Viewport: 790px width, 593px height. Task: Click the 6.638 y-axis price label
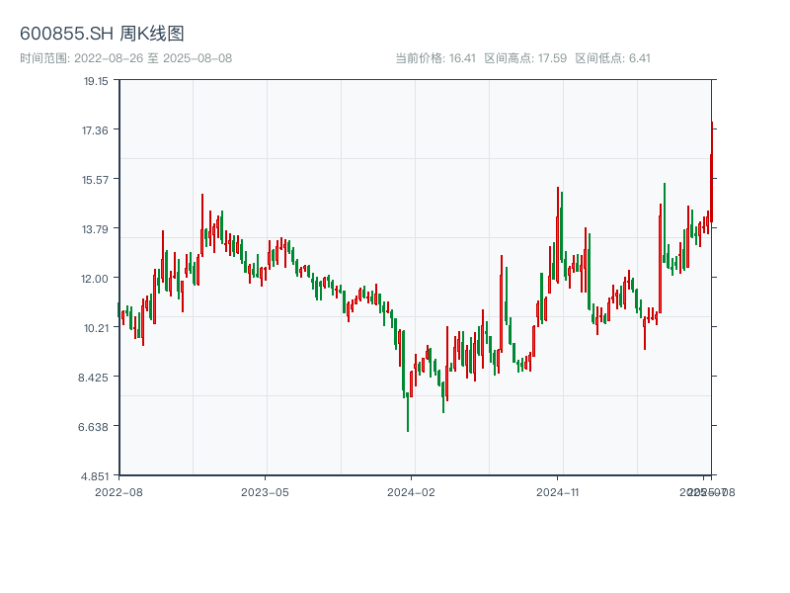[x=96, y=426]
